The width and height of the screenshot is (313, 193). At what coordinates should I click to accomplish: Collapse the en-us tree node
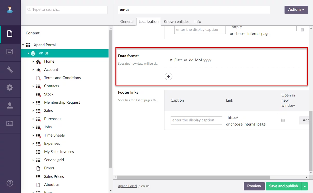(28, 53)
